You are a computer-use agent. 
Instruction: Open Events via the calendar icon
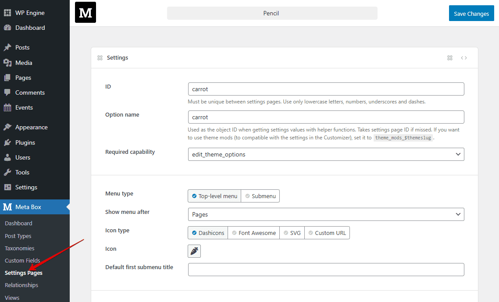[x=7, y=107]
